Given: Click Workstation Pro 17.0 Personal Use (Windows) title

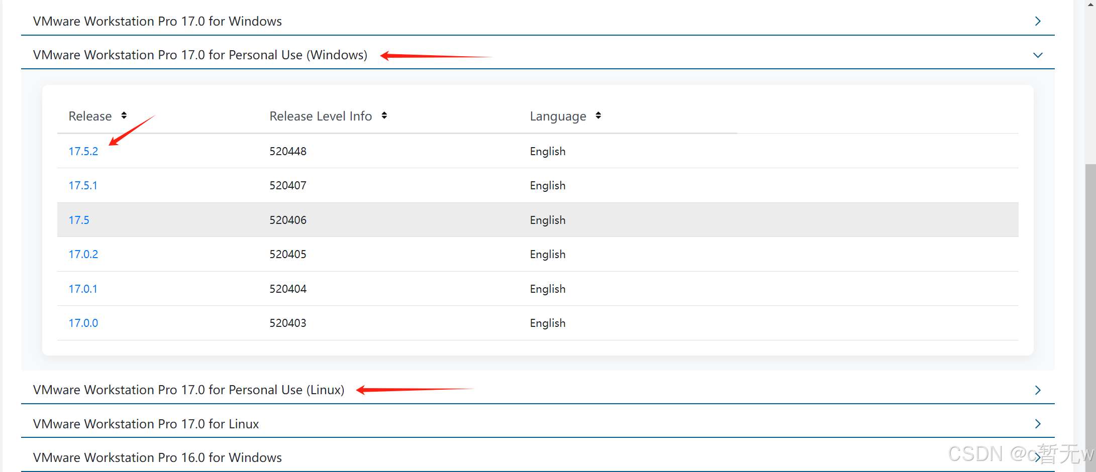Looking at the screenshot, I should pos(200,55).
